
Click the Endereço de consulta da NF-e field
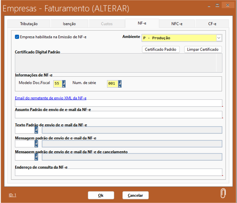click(x=118, y=172)
